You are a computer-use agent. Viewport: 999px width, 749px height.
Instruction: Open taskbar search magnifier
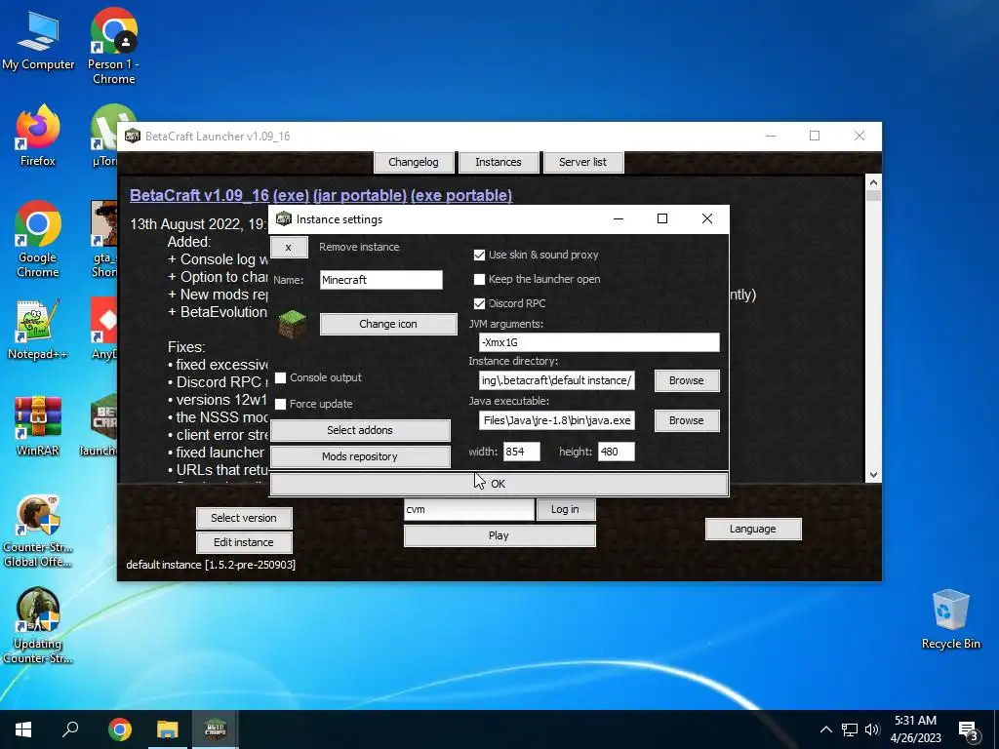(x=70, y=729)
